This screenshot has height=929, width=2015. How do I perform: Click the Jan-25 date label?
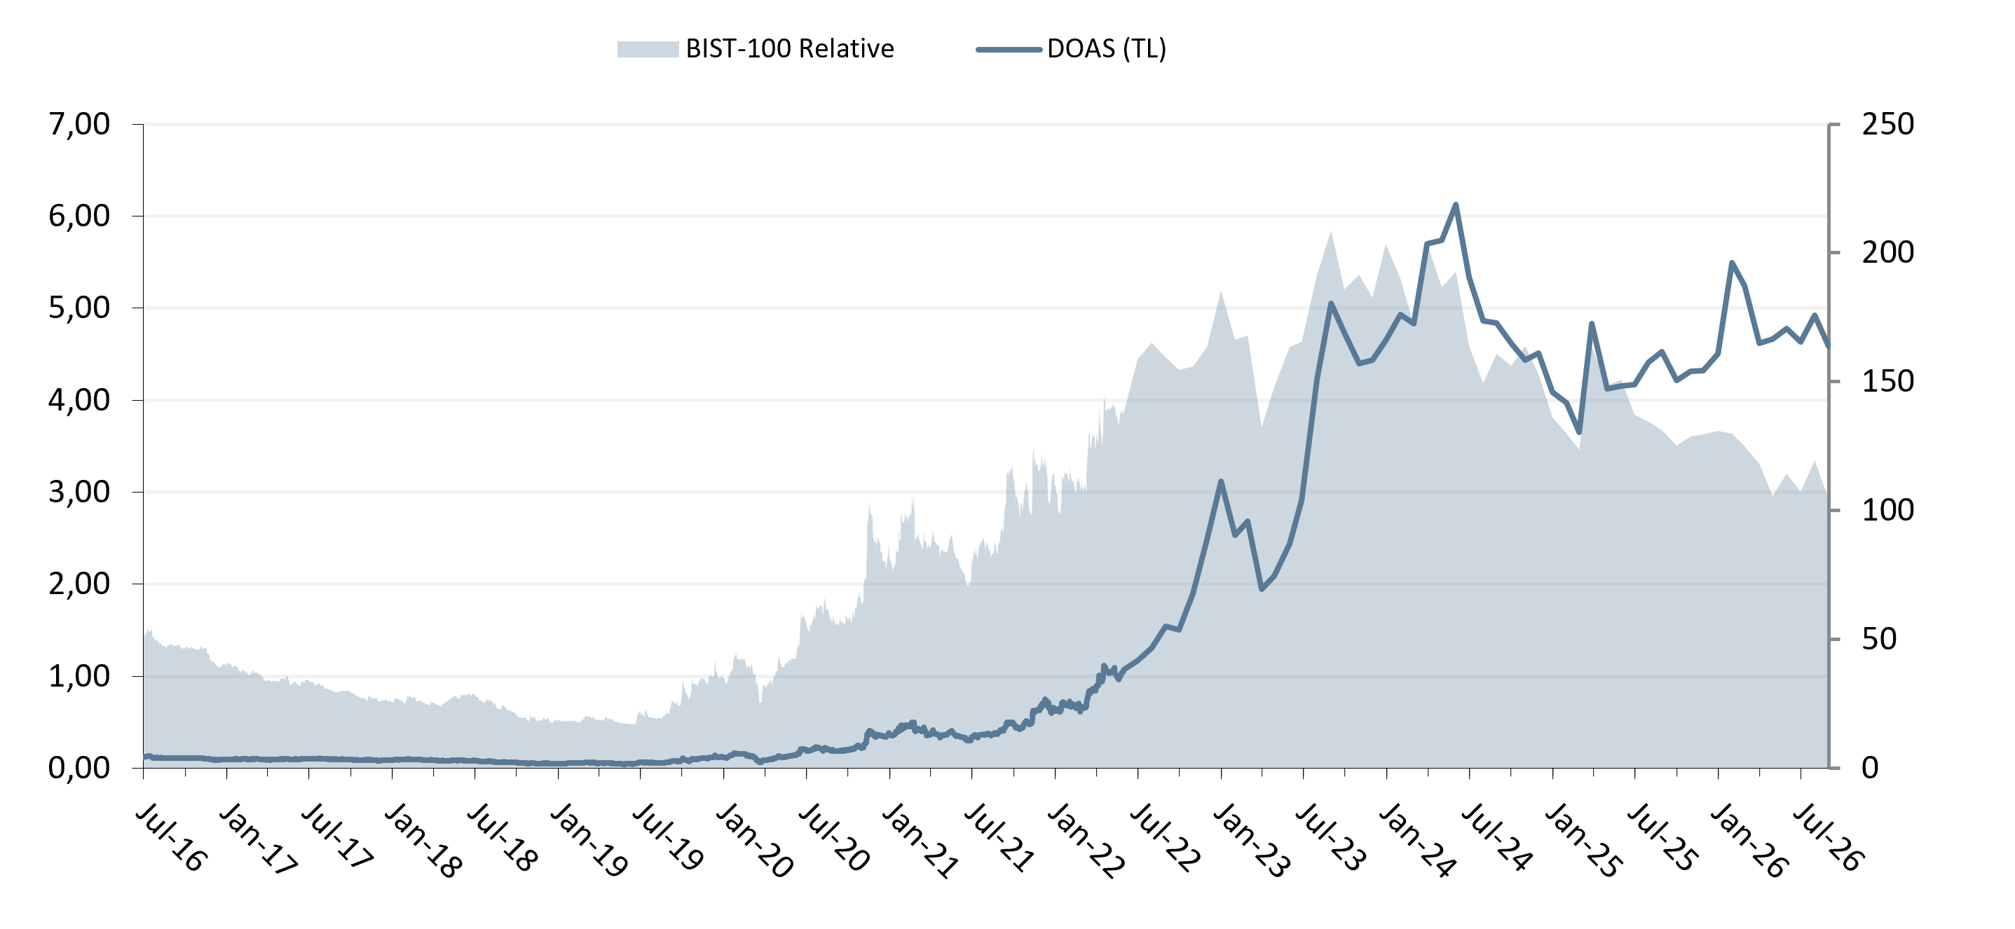(1584, 841)
